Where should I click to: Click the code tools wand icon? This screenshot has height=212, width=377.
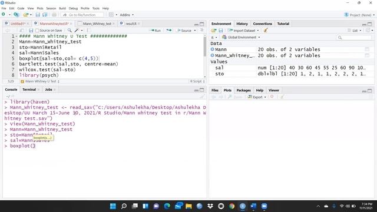click(77, 30)
